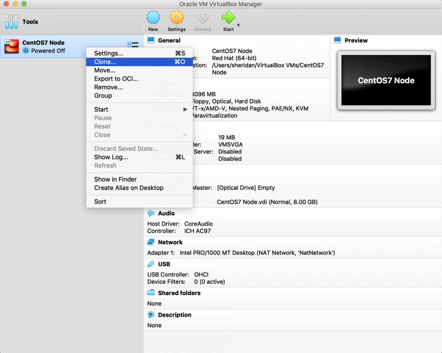Click the greyed Close menu entry
This screenshot has width=442, height=353.
pos(140,135)
